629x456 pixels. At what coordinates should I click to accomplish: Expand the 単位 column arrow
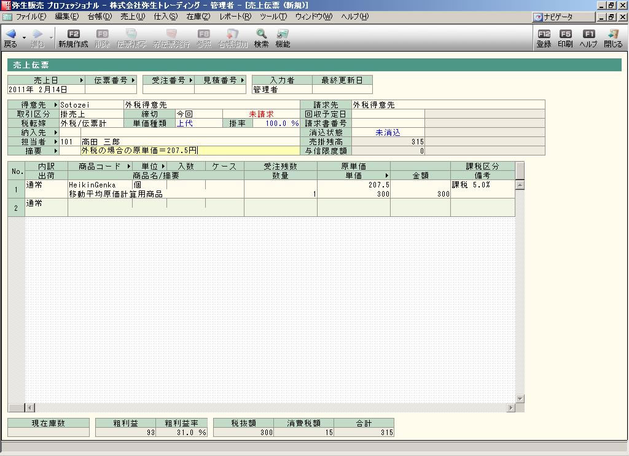point(163,166)
